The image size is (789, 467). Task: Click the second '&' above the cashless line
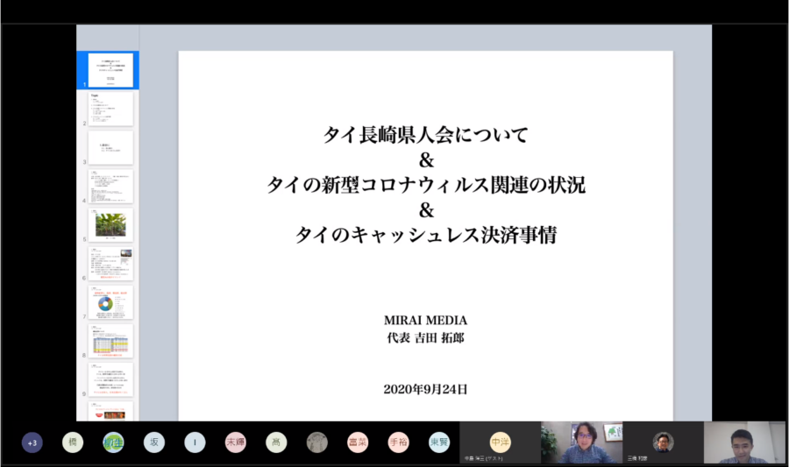(426, 210)
